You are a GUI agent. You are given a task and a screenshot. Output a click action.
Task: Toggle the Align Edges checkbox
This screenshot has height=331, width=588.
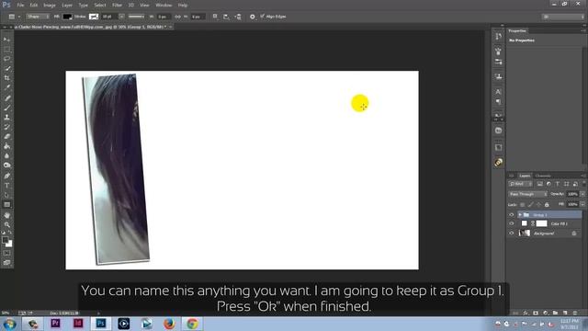tap(263, 17)
